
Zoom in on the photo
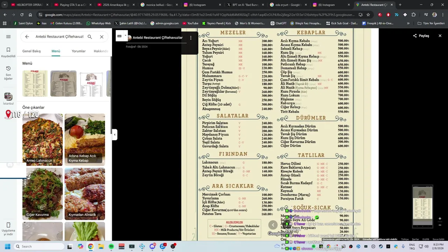click(x=440, y=218)
